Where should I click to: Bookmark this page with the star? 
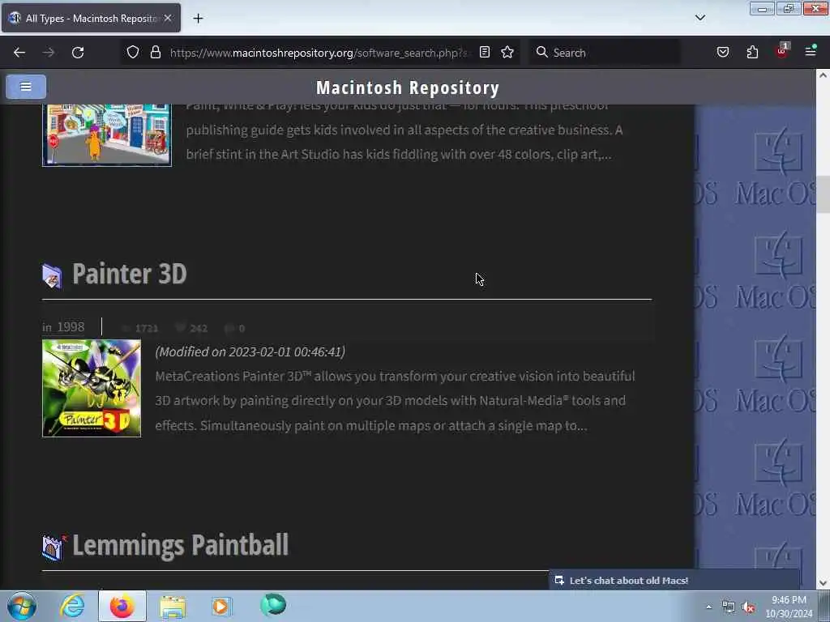point(507,52)
